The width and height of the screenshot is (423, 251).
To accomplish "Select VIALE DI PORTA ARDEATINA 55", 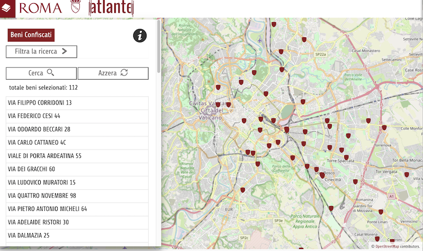I will pyautogui.click(x=77, y=156).
